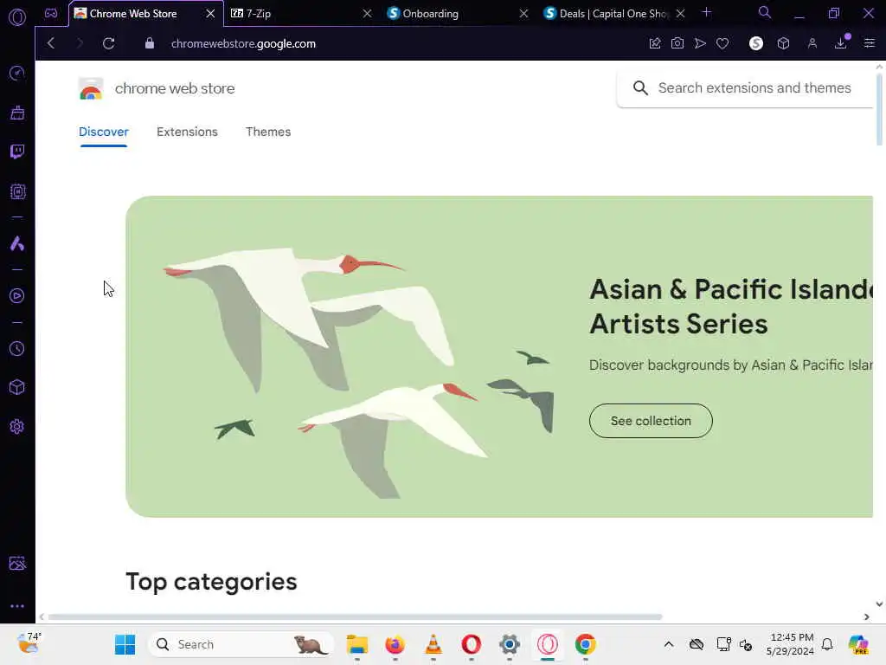Open taskbar clock and date
This screenshot has height=665, width=886.
(791, 644)
